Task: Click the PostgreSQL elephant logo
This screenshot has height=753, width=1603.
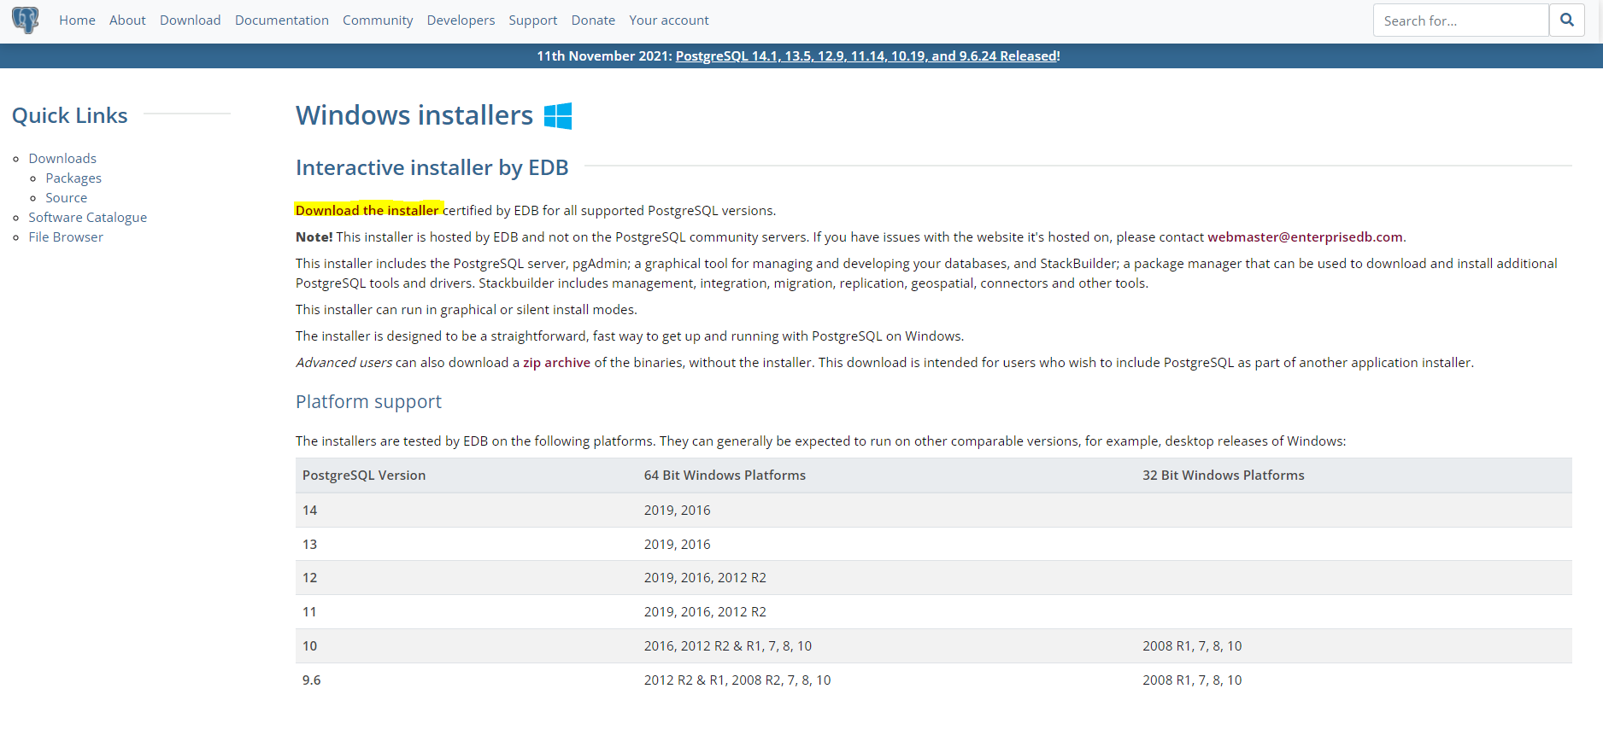Action: (26, 20)
